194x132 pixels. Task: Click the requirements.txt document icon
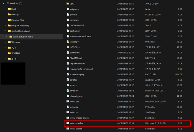click(x=68, y=63)
